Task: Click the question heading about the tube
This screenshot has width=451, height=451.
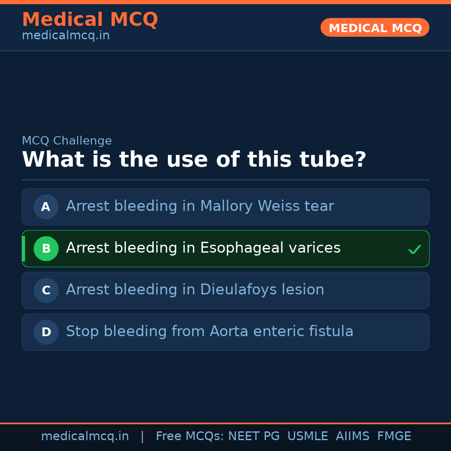Action: click(194, 160)
